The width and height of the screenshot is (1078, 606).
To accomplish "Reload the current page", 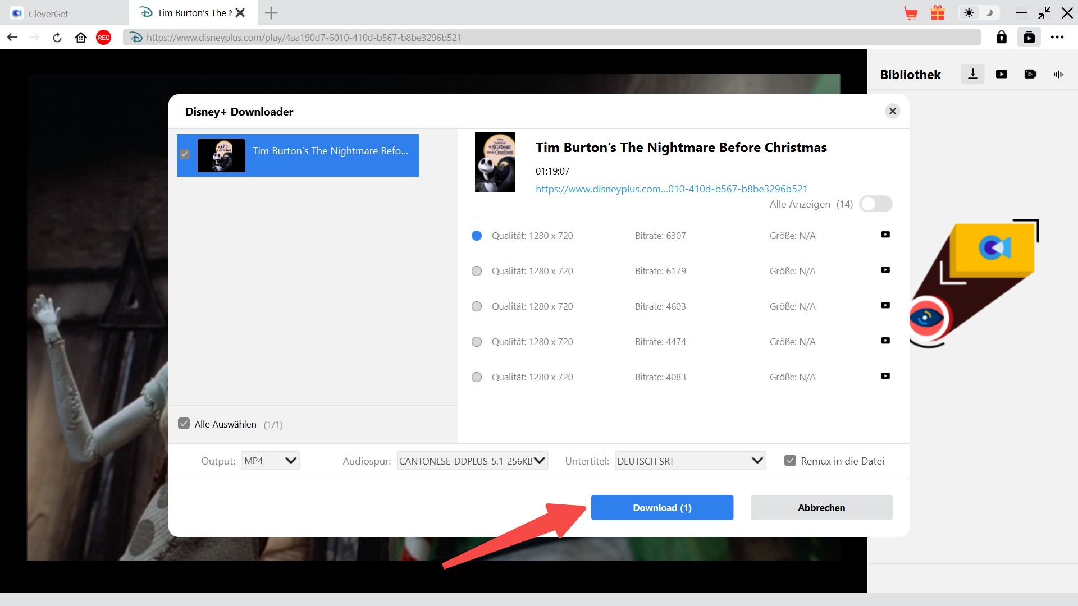I will (x=57, y=38).
